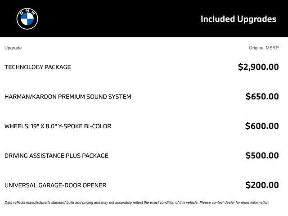Click the $500.00 driving assistance price

(x=262, y=156)
